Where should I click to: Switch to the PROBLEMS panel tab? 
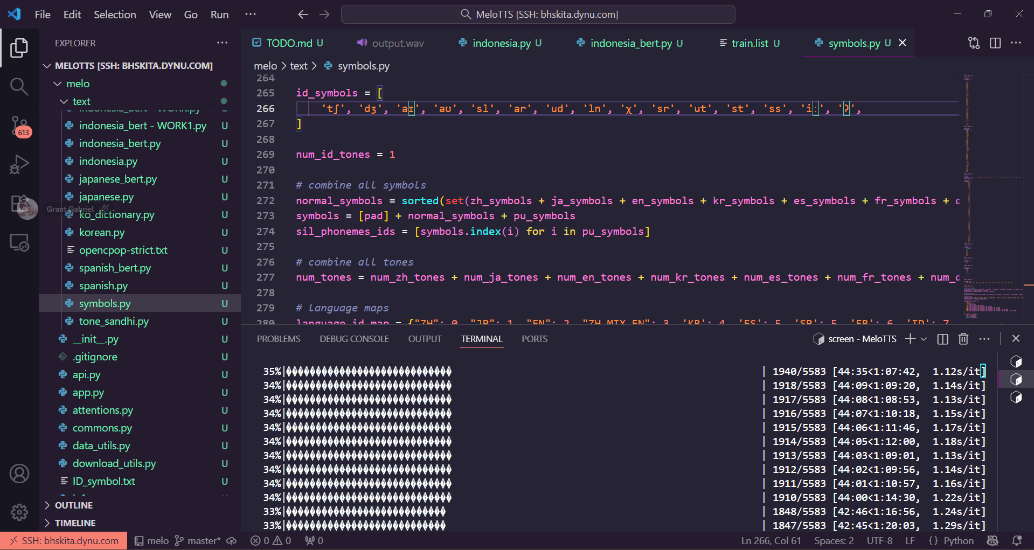point(279,339)
